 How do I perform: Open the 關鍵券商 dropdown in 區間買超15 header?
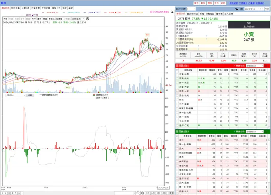click(255, 66)
